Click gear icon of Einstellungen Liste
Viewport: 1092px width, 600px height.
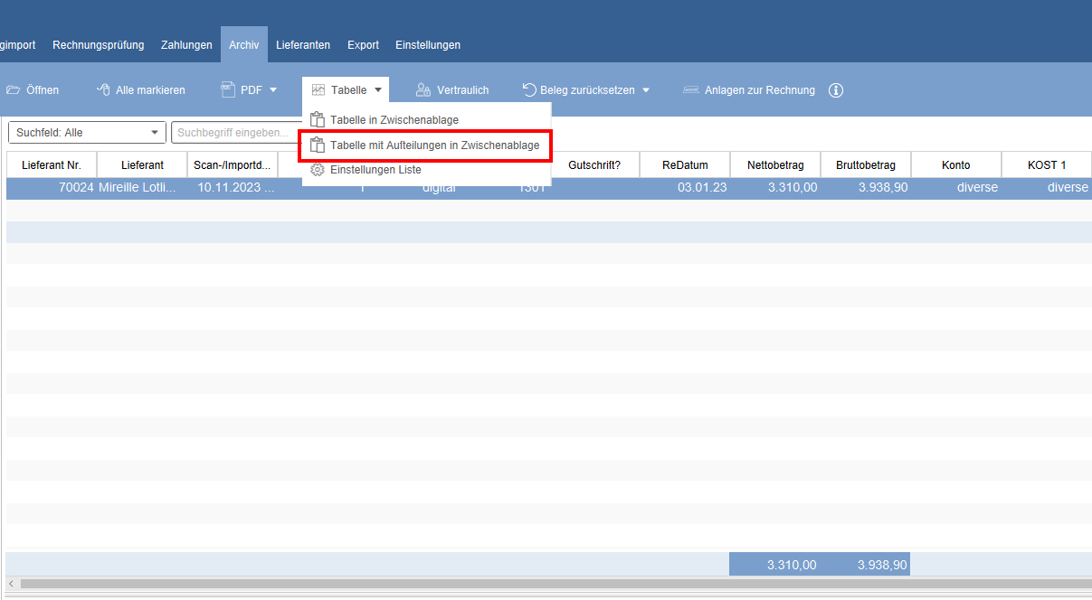point(317,169)
